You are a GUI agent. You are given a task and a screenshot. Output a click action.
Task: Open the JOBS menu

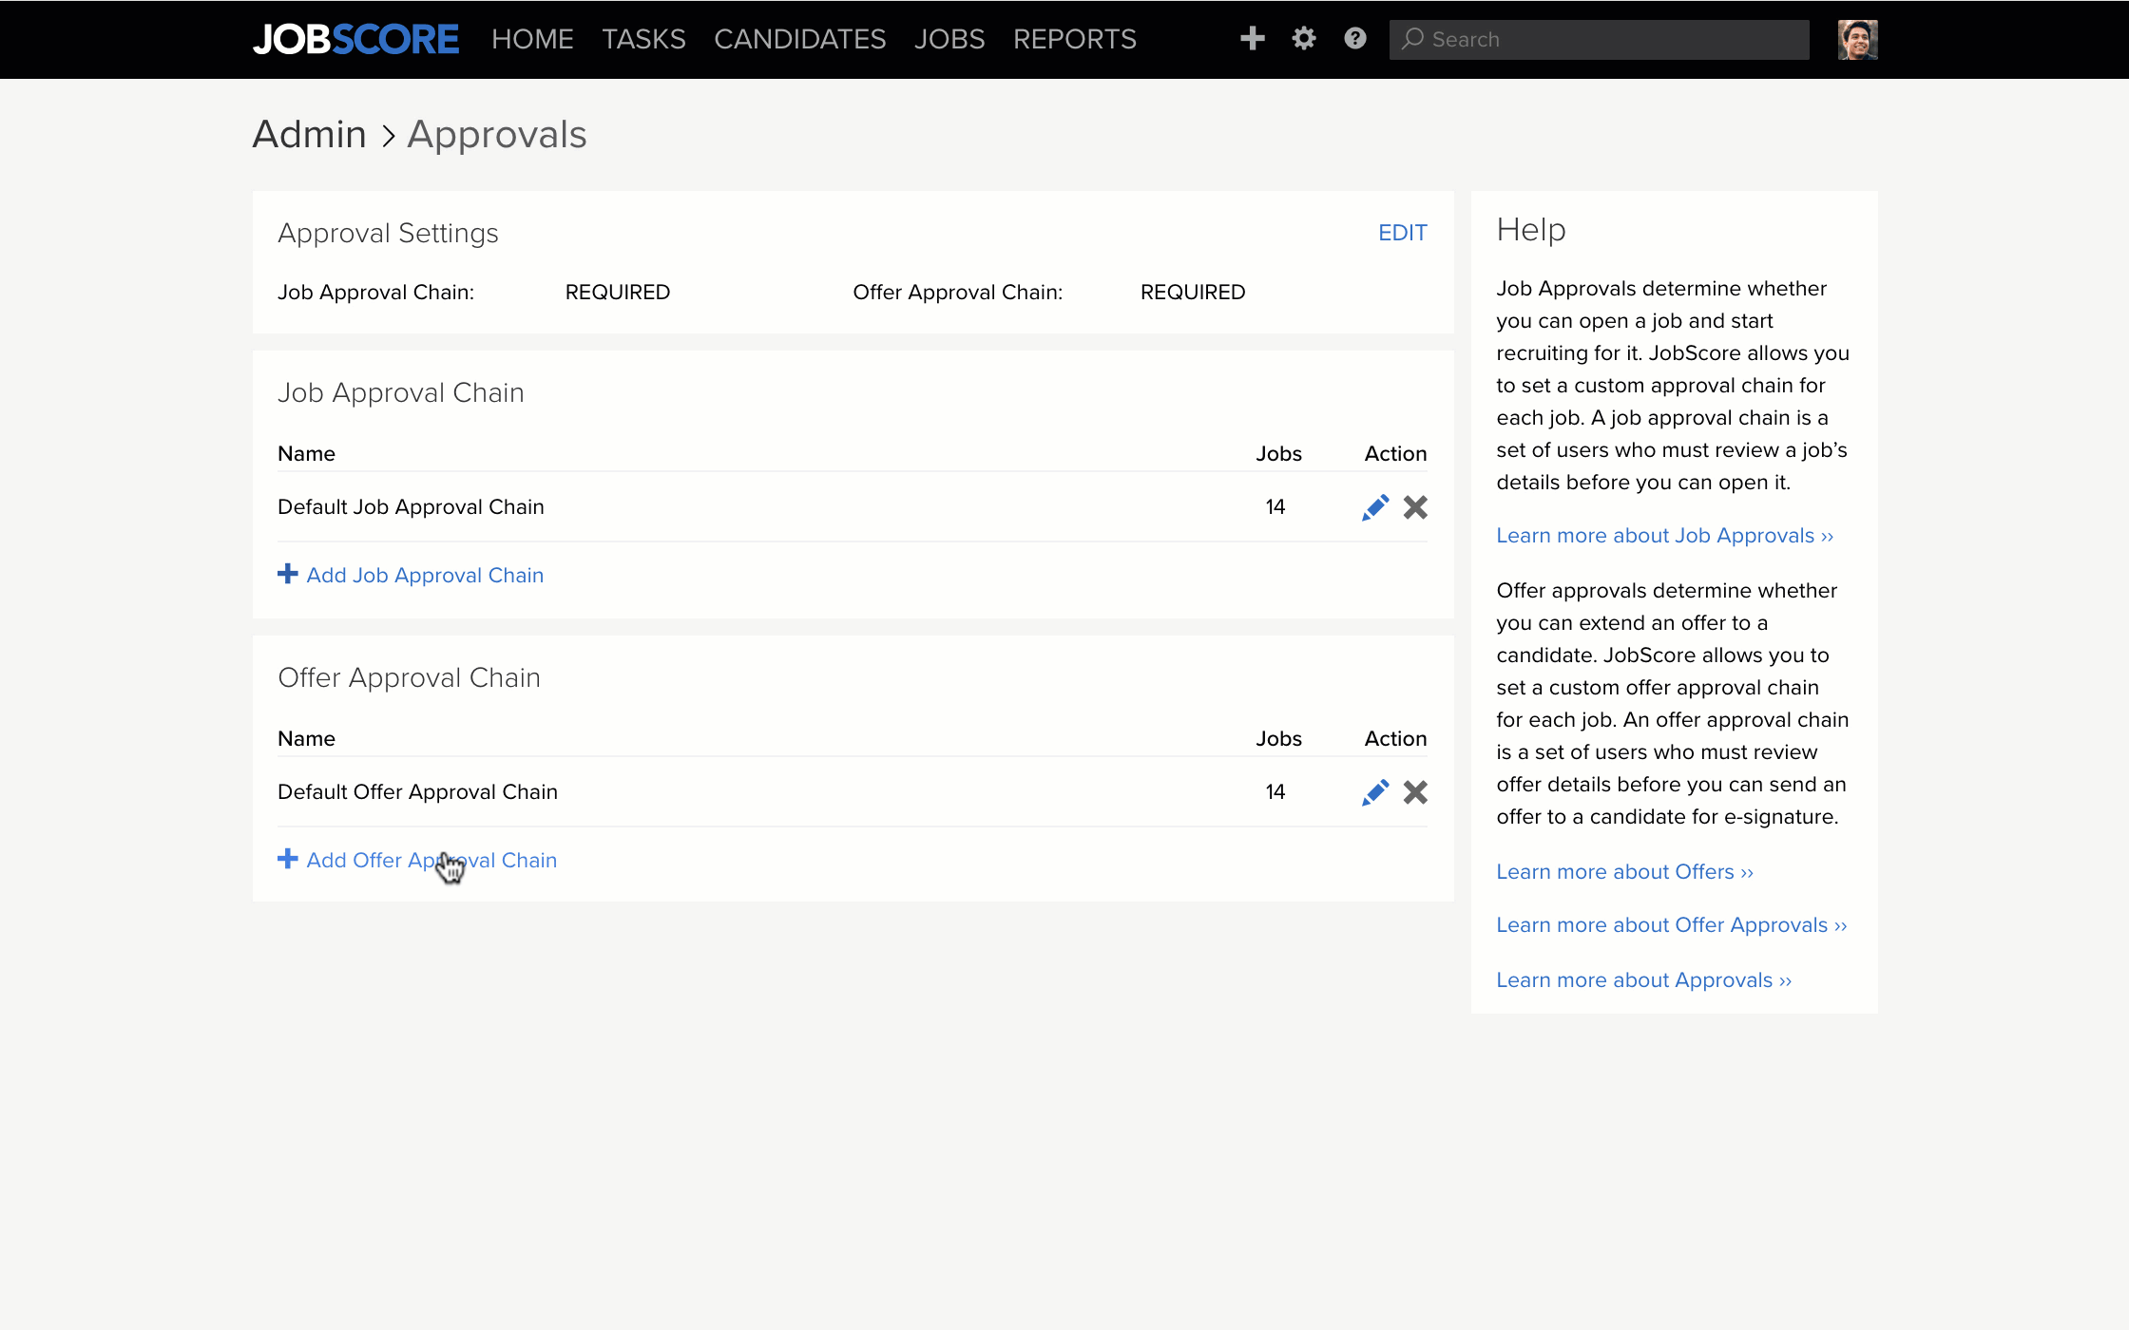click(949, 39)
